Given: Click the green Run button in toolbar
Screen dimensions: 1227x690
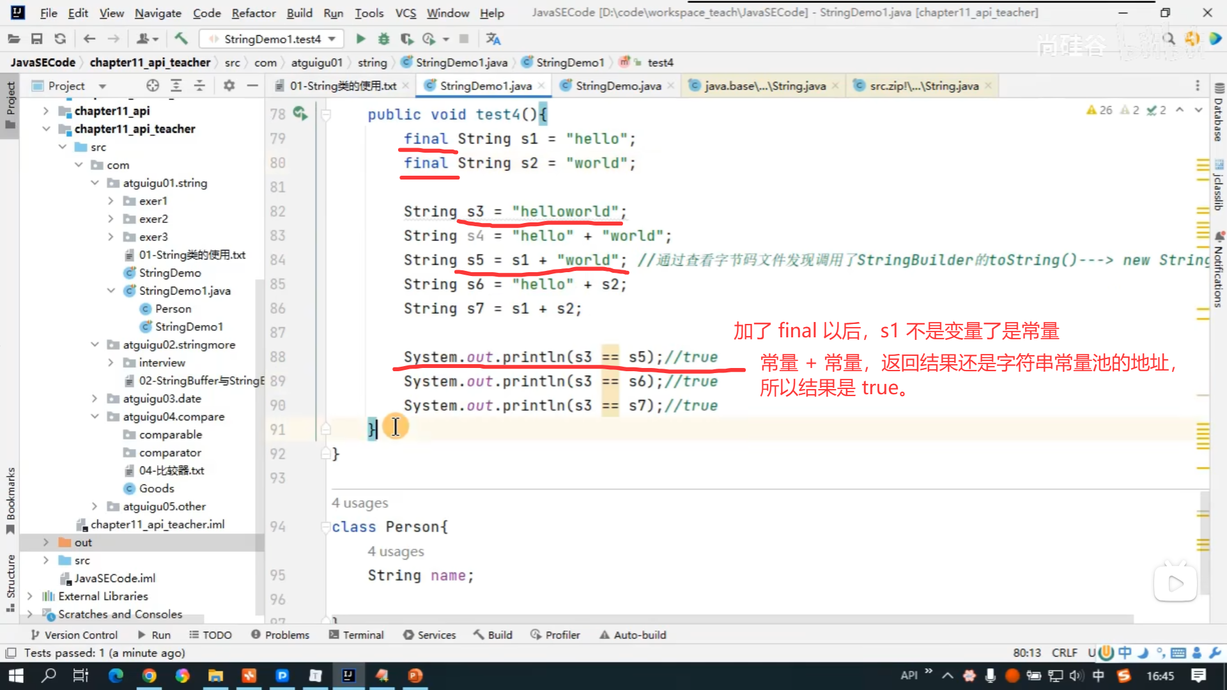Looking at the screenshot, I should (360, 39).
